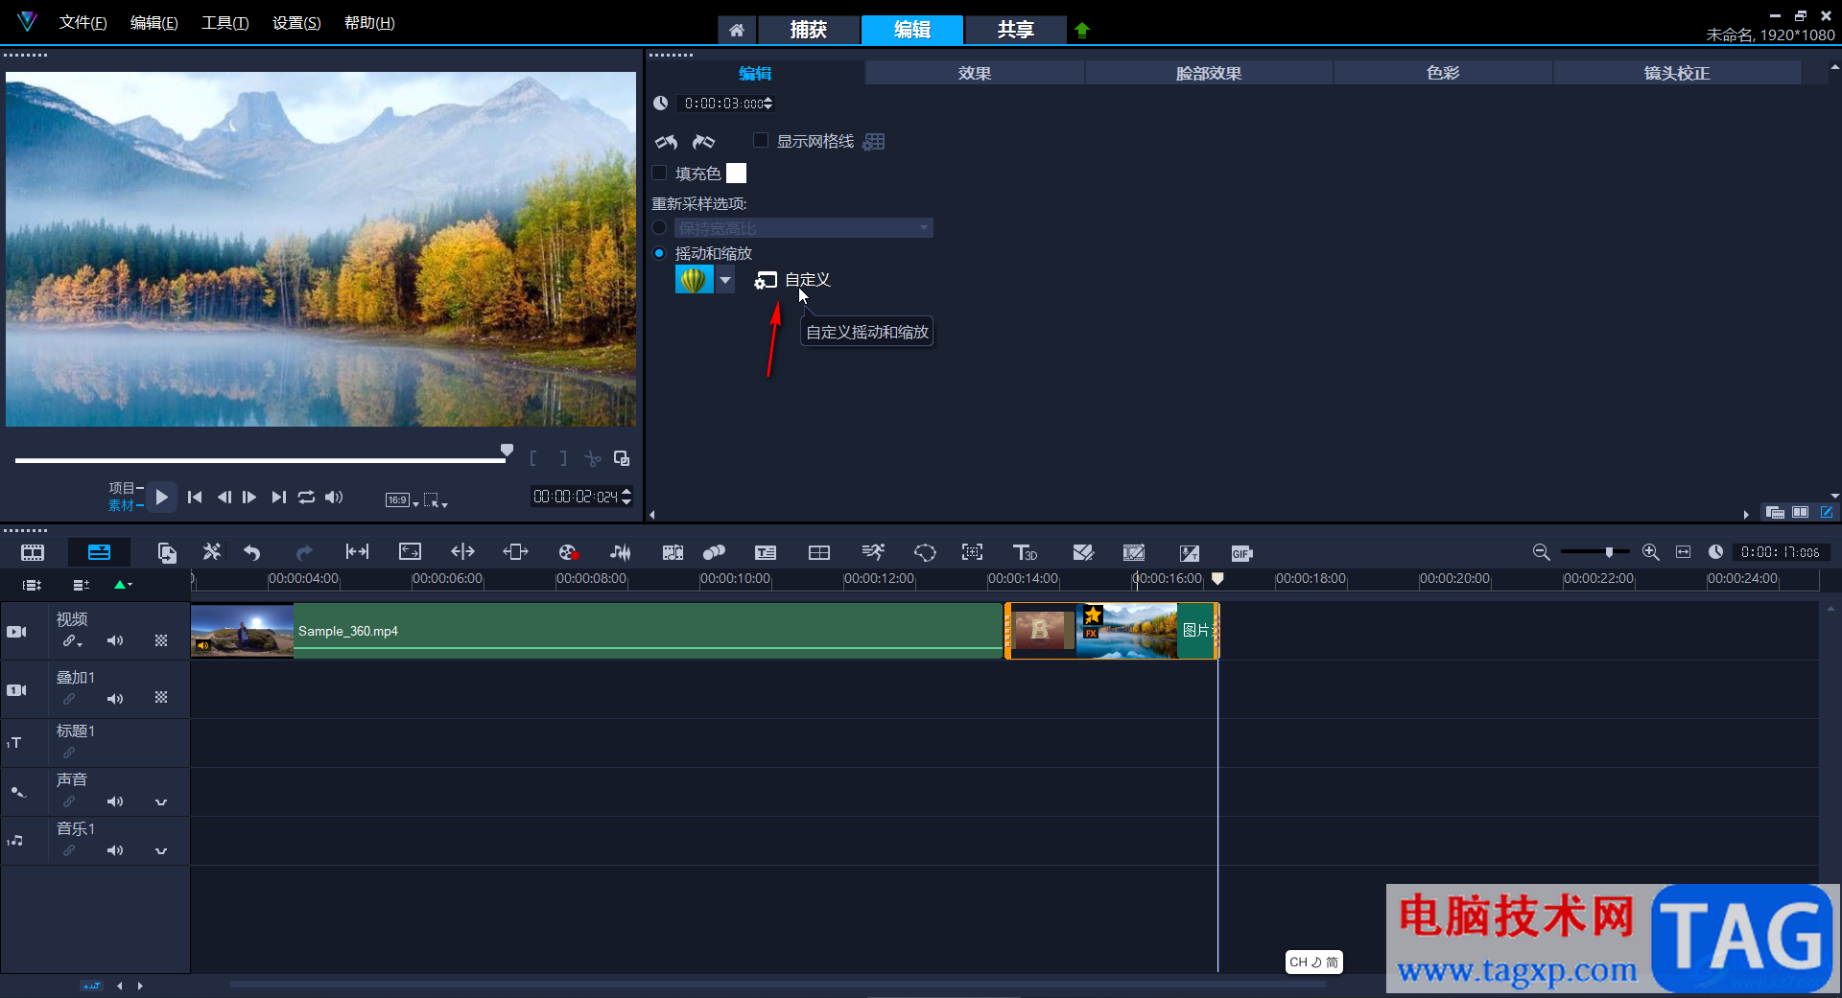Rotate the clip right
1842x998 pixels.
pos(704,142)
